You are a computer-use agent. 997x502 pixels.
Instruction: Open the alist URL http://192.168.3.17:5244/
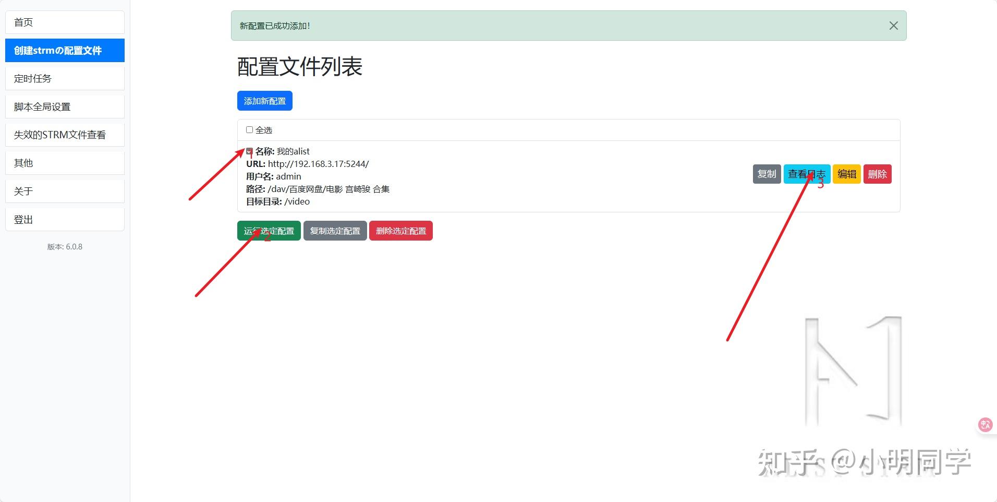[319, 163]
